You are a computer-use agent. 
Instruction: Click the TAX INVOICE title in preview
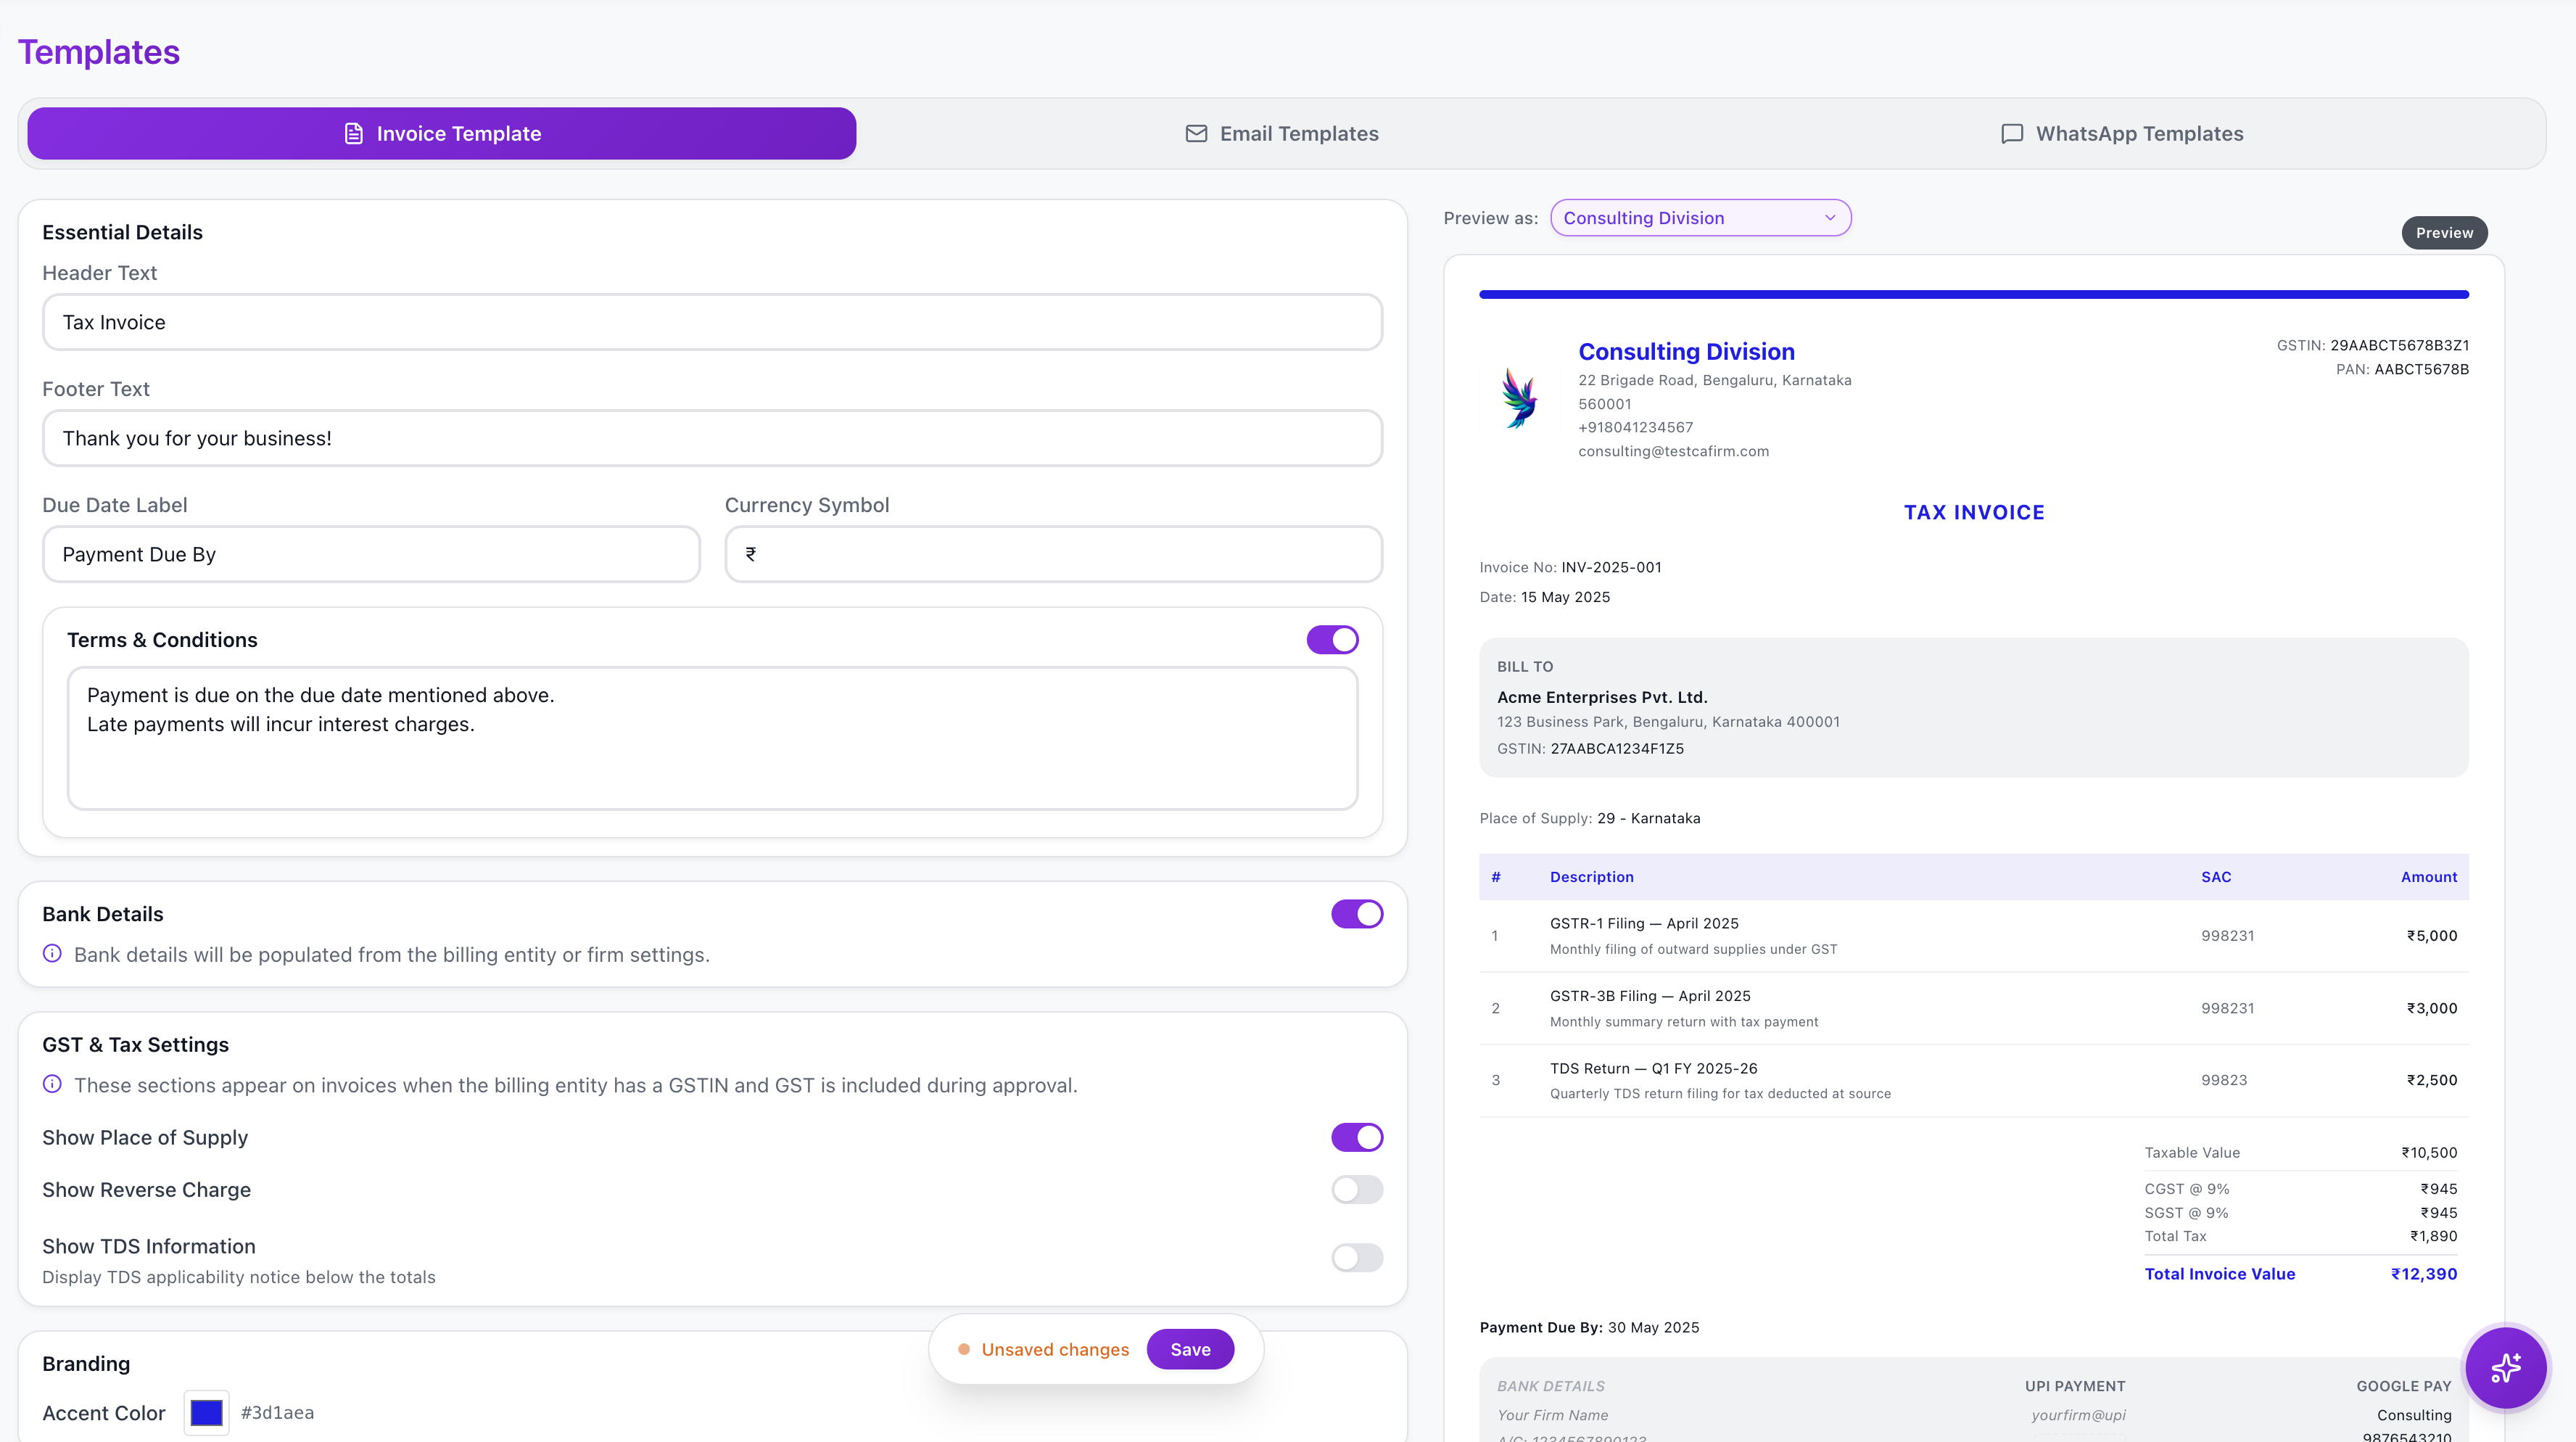click(x=1973, y=512)
